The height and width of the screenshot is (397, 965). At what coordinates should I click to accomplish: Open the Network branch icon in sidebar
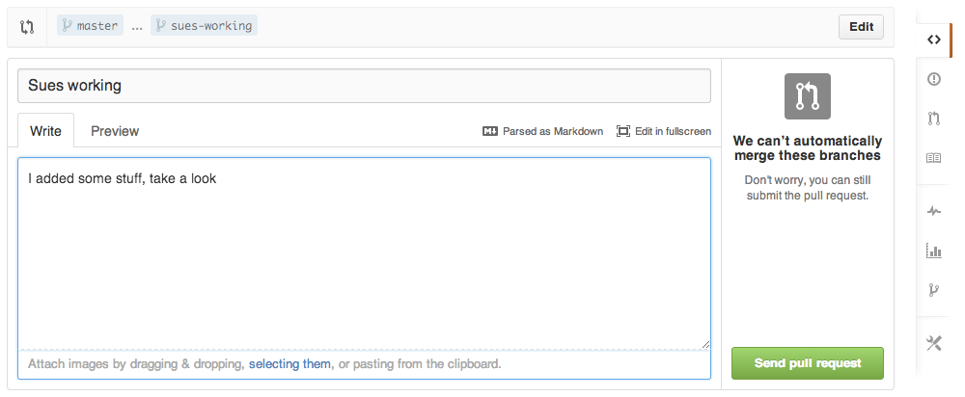tap(933, 289)
